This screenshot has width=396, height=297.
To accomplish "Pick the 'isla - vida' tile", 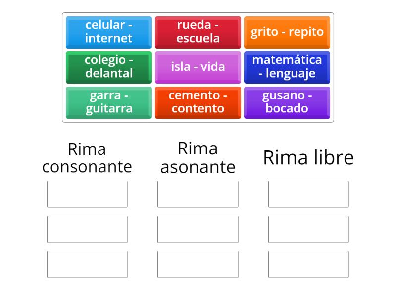I will coord(198,68).
